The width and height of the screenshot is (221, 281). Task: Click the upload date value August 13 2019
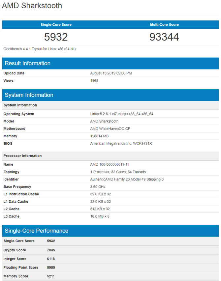pyautogui.click(x=111, y=73)
